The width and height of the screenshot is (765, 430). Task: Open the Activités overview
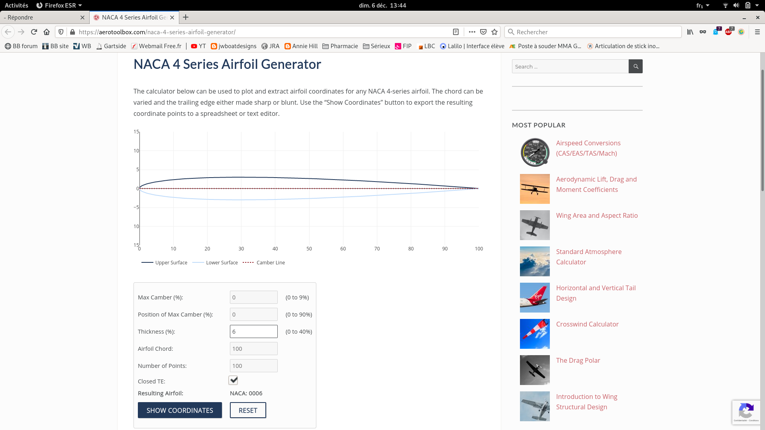[x=16, y=5]
